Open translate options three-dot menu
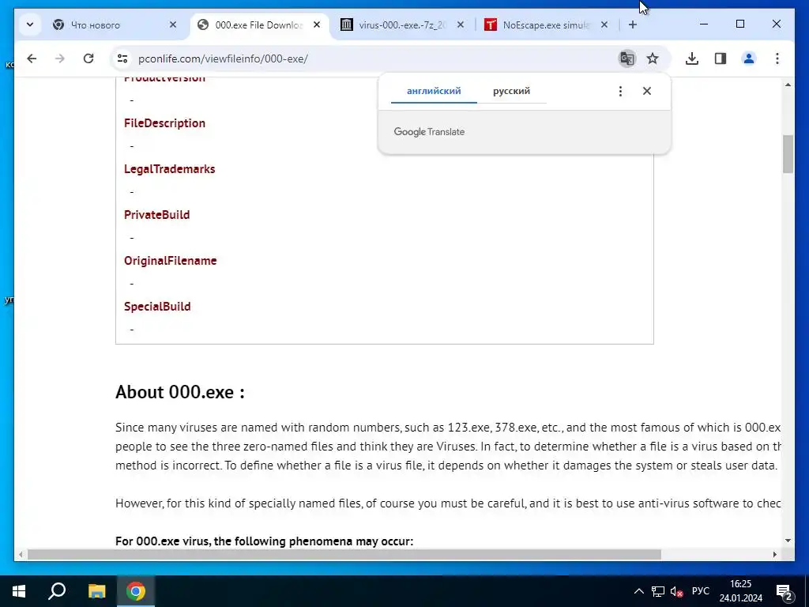 point(620,92)
